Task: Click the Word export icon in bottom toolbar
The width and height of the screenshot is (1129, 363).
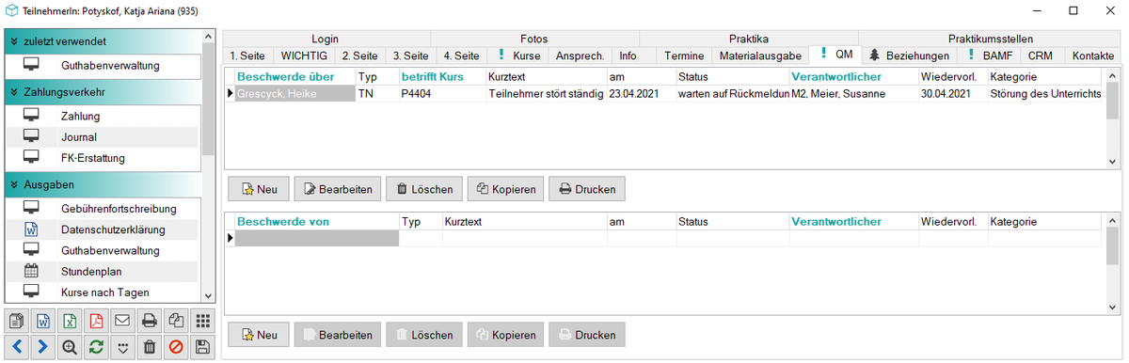Action: click(x=43, y=321)
